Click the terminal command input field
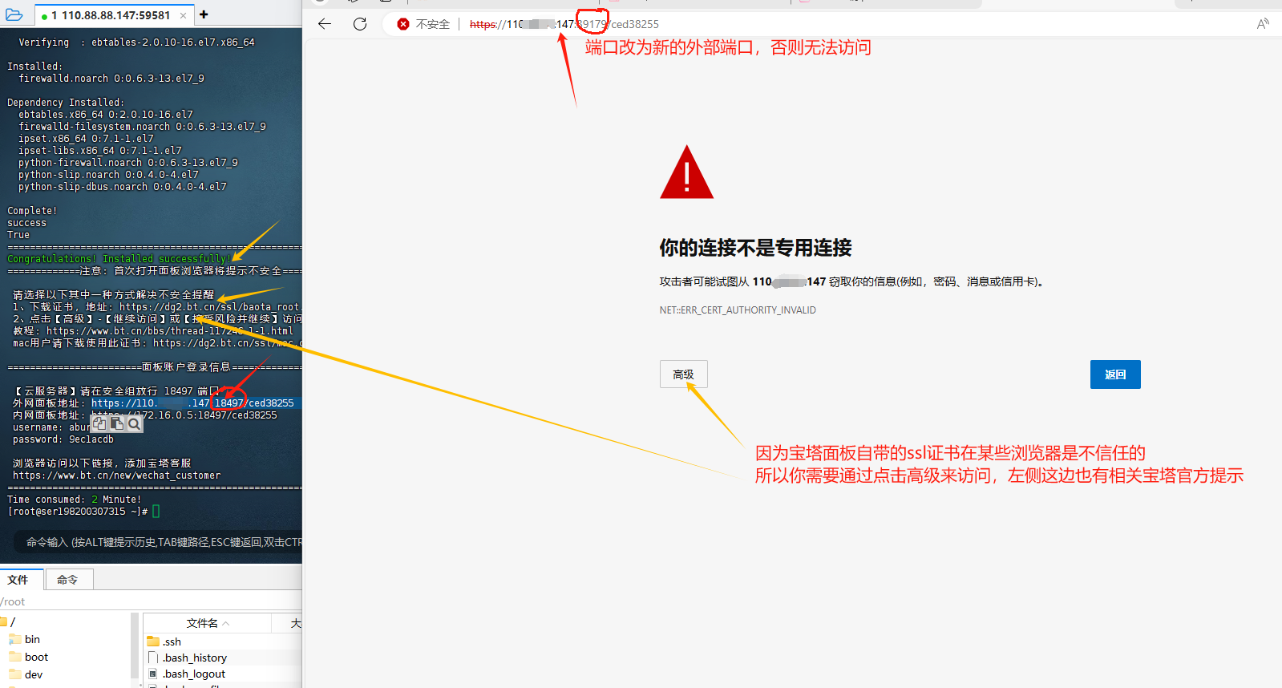The height and width of the screenshot is (688, 1282). coord(160,542)
